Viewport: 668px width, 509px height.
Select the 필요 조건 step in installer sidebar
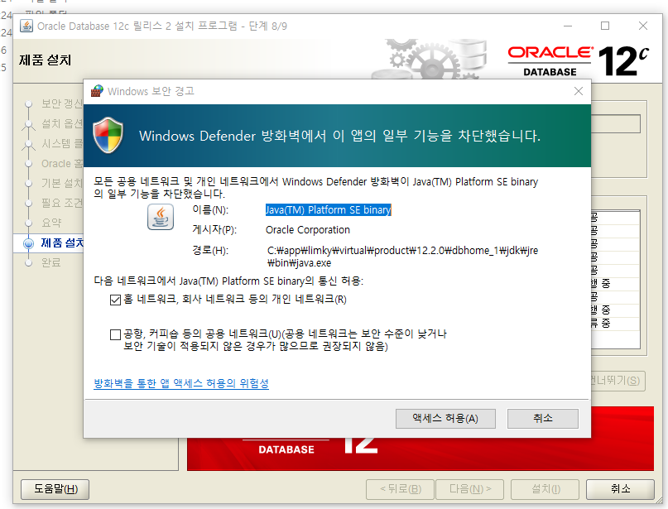click(x=62, y=203)
